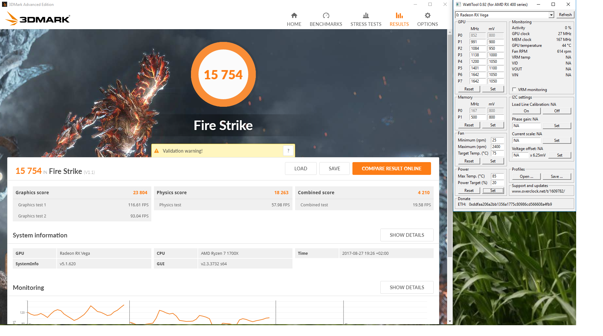Open the validation warning help question mark
Viewport: 603px width, 336px height.
pyautogui.click(x=288, y=151)
